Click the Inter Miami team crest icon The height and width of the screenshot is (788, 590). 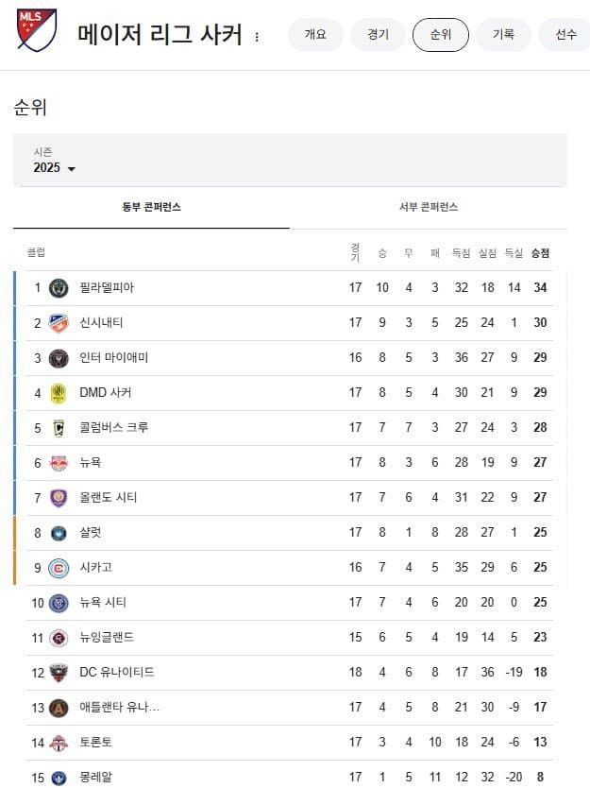[59, 358]
